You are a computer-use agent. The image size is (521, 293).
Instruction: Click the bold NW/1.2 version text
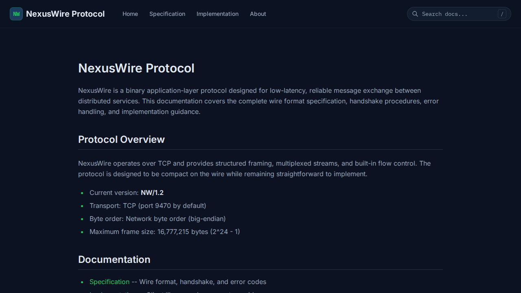click(152, 192)
